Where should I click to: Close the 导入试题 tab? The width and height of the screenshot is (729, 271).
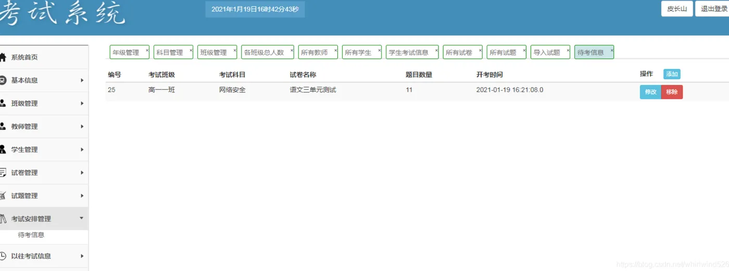pos(568,50)
